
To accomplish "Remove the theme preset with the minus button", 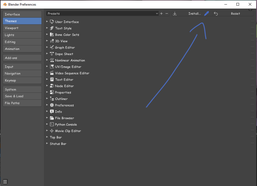I will pos(167,14).
